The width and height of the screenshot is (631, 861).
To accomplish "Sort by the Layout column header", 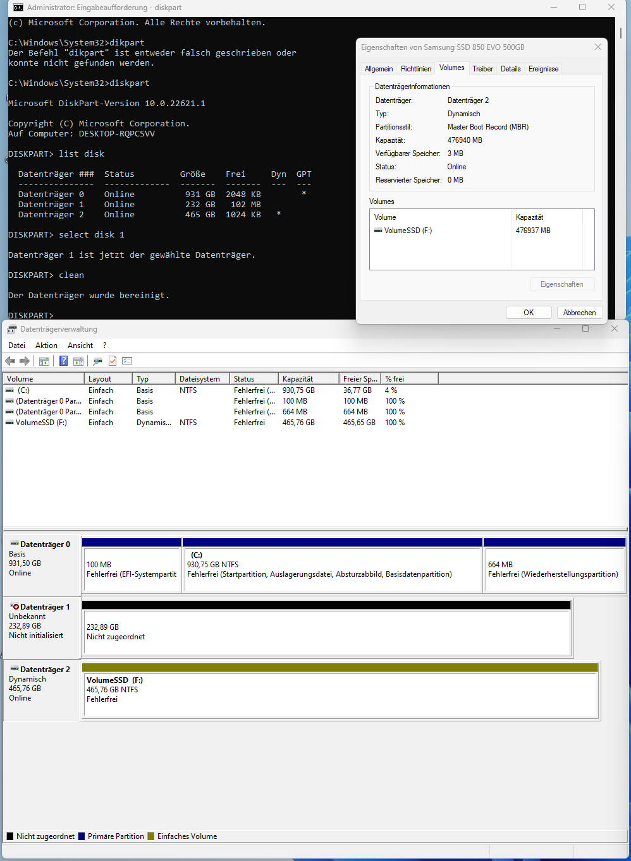I will coord(108,379).
